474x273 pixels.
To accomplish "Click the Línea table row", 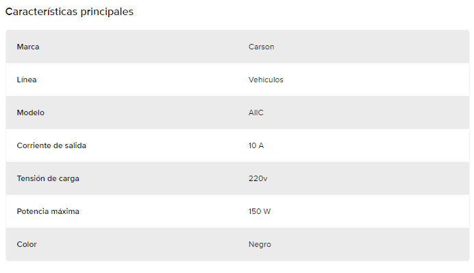I will (x=238, y=80).
